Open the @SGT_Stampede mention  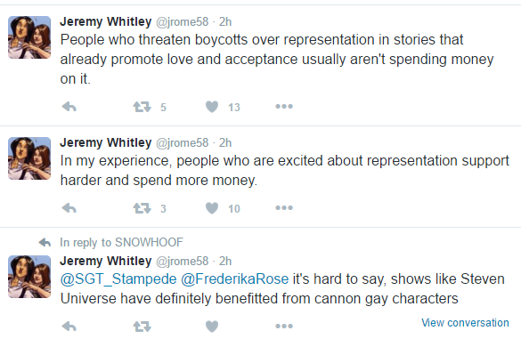click(x=118, y=278)
